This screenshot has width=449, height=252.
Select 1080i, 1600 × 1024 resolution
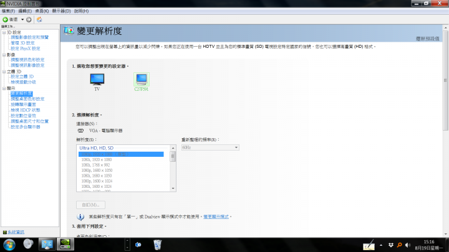tap(97, 187)
